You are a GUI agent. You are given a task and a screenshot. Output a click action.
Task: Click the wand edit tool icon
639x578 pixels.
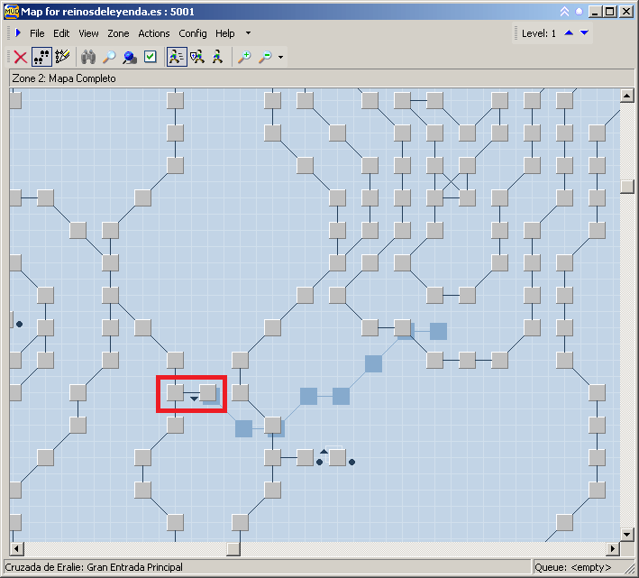point(62,57)
